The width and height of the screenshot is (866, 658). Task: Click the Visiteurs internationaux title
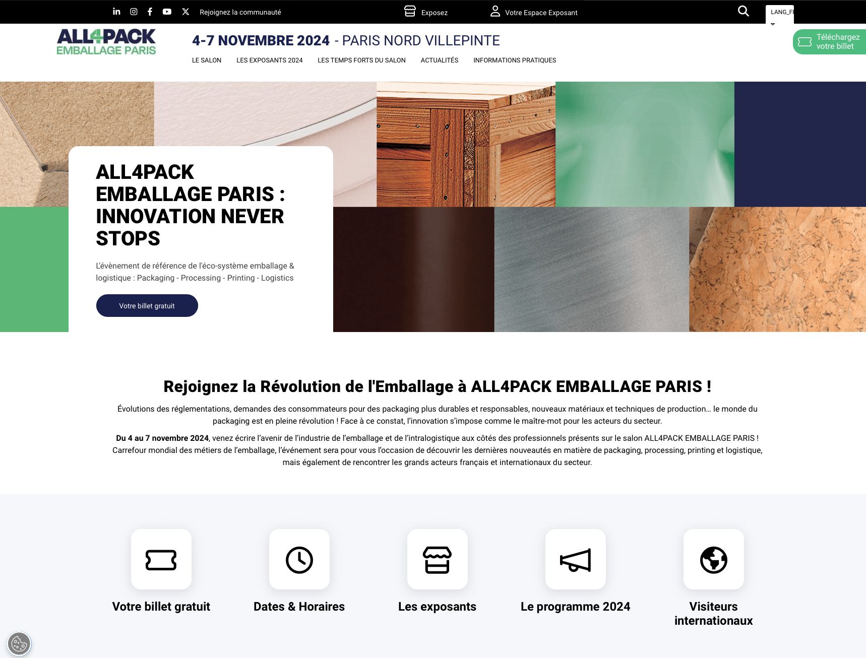click(714, 614)
